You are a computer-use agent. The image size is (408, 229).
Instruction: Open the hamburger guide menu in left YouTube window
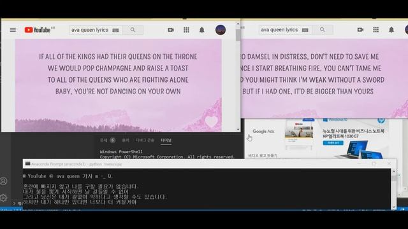(x=13, y=30)
